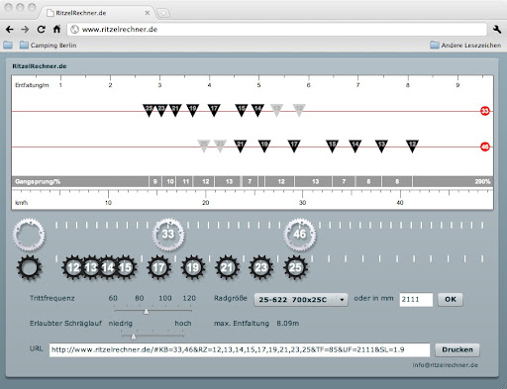This screenshot has width=507, height=389.
Task: Select the 12-tooth sprocket
Action: [x=73, y=267]
